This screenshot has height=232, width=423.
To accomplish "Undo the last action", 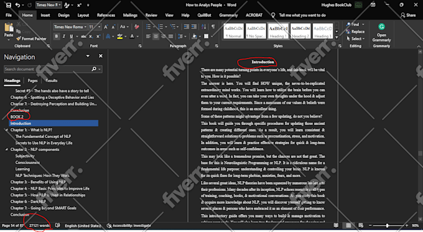I will pos(17,5).
